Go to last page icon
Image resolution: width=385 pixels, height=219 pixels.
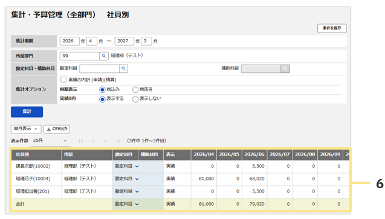click(118, 141)
